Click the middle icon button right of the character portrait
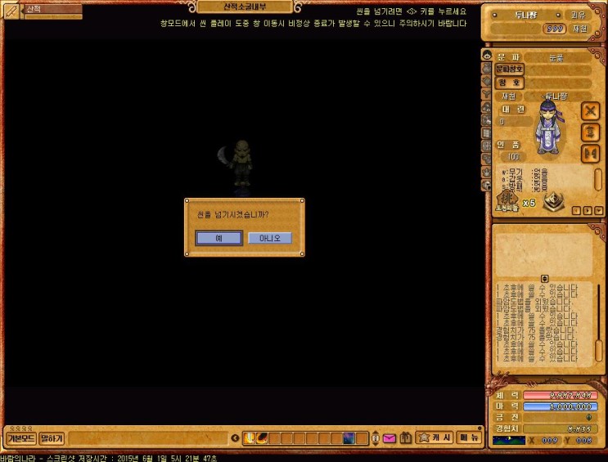The image size is (608, 462). [590, 132]
